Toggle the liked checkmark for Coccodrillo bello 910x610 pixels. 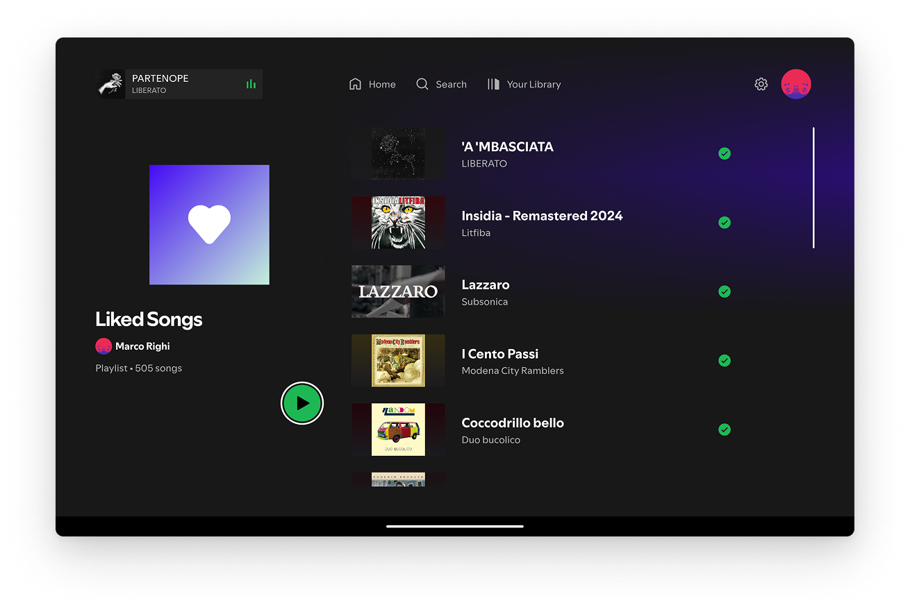tap(725, 430)
